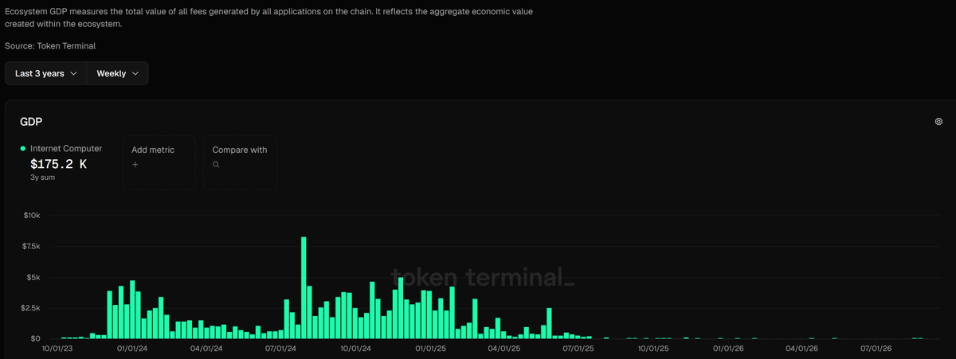The width and height of the screenshot is (956, 359).
Task: Click the 04/01/25 x-axis date
Action: (503, 349)
